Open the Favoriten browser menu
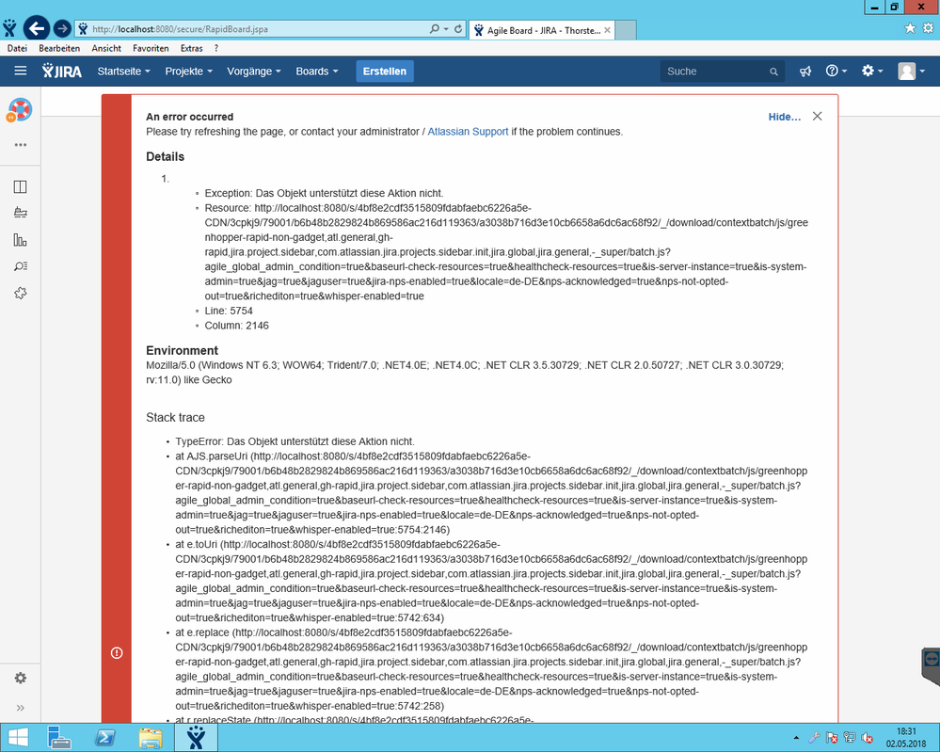Image resolution: width=940 pixels, height=752 pixels. 151,48
